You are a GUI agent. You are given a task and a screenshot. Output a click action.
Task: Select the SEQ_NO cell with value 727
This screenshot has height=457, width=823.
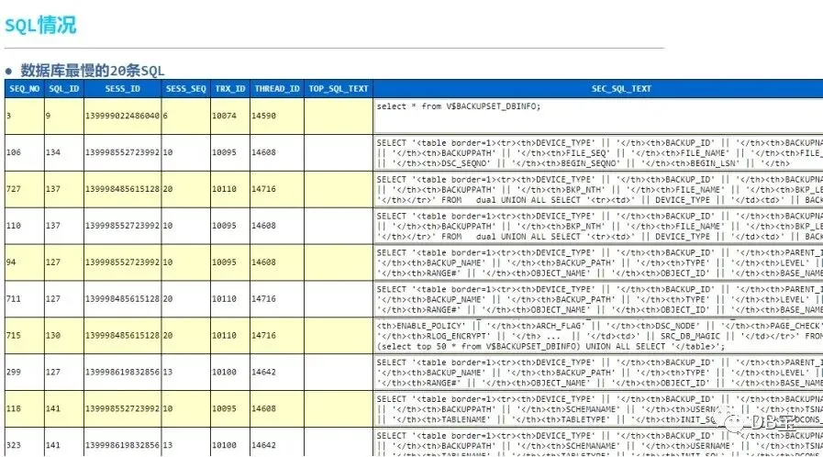click(25, 189)
